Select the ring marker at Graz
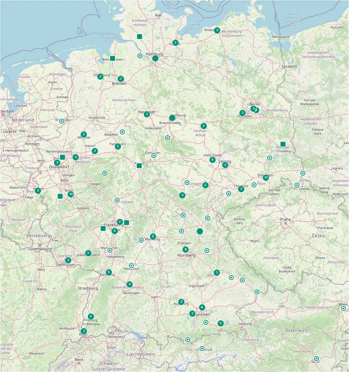 click(x=316, y=358)
